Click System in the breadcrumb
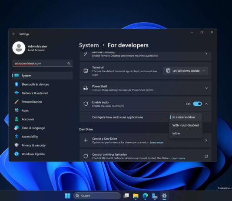This screenshot has width=232, height=201. (89, 45)
